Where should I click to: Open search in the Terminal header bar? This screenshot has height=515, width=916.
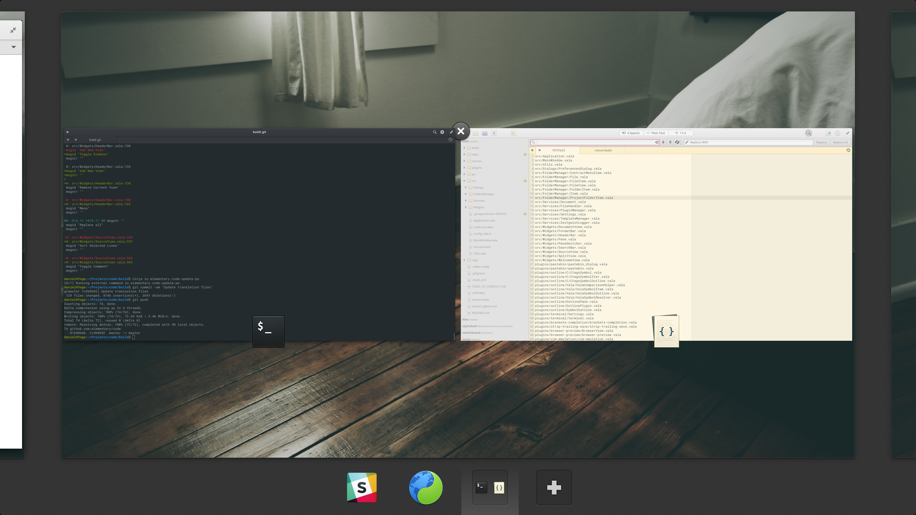[435, 132]
